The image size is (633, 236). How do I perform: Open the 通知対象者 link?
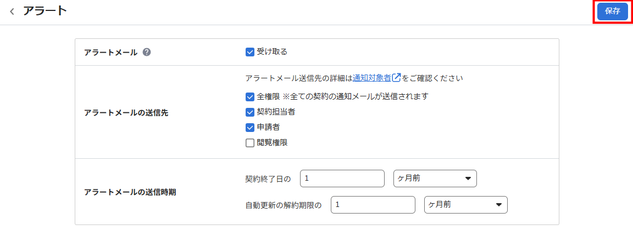coord(371,78)
